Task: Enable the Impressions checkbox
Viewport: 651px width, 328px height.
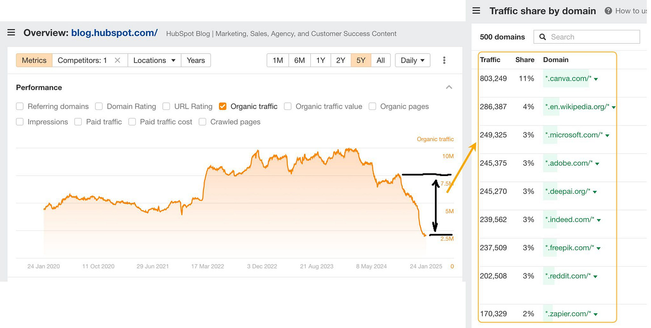Action: [20, 122]
